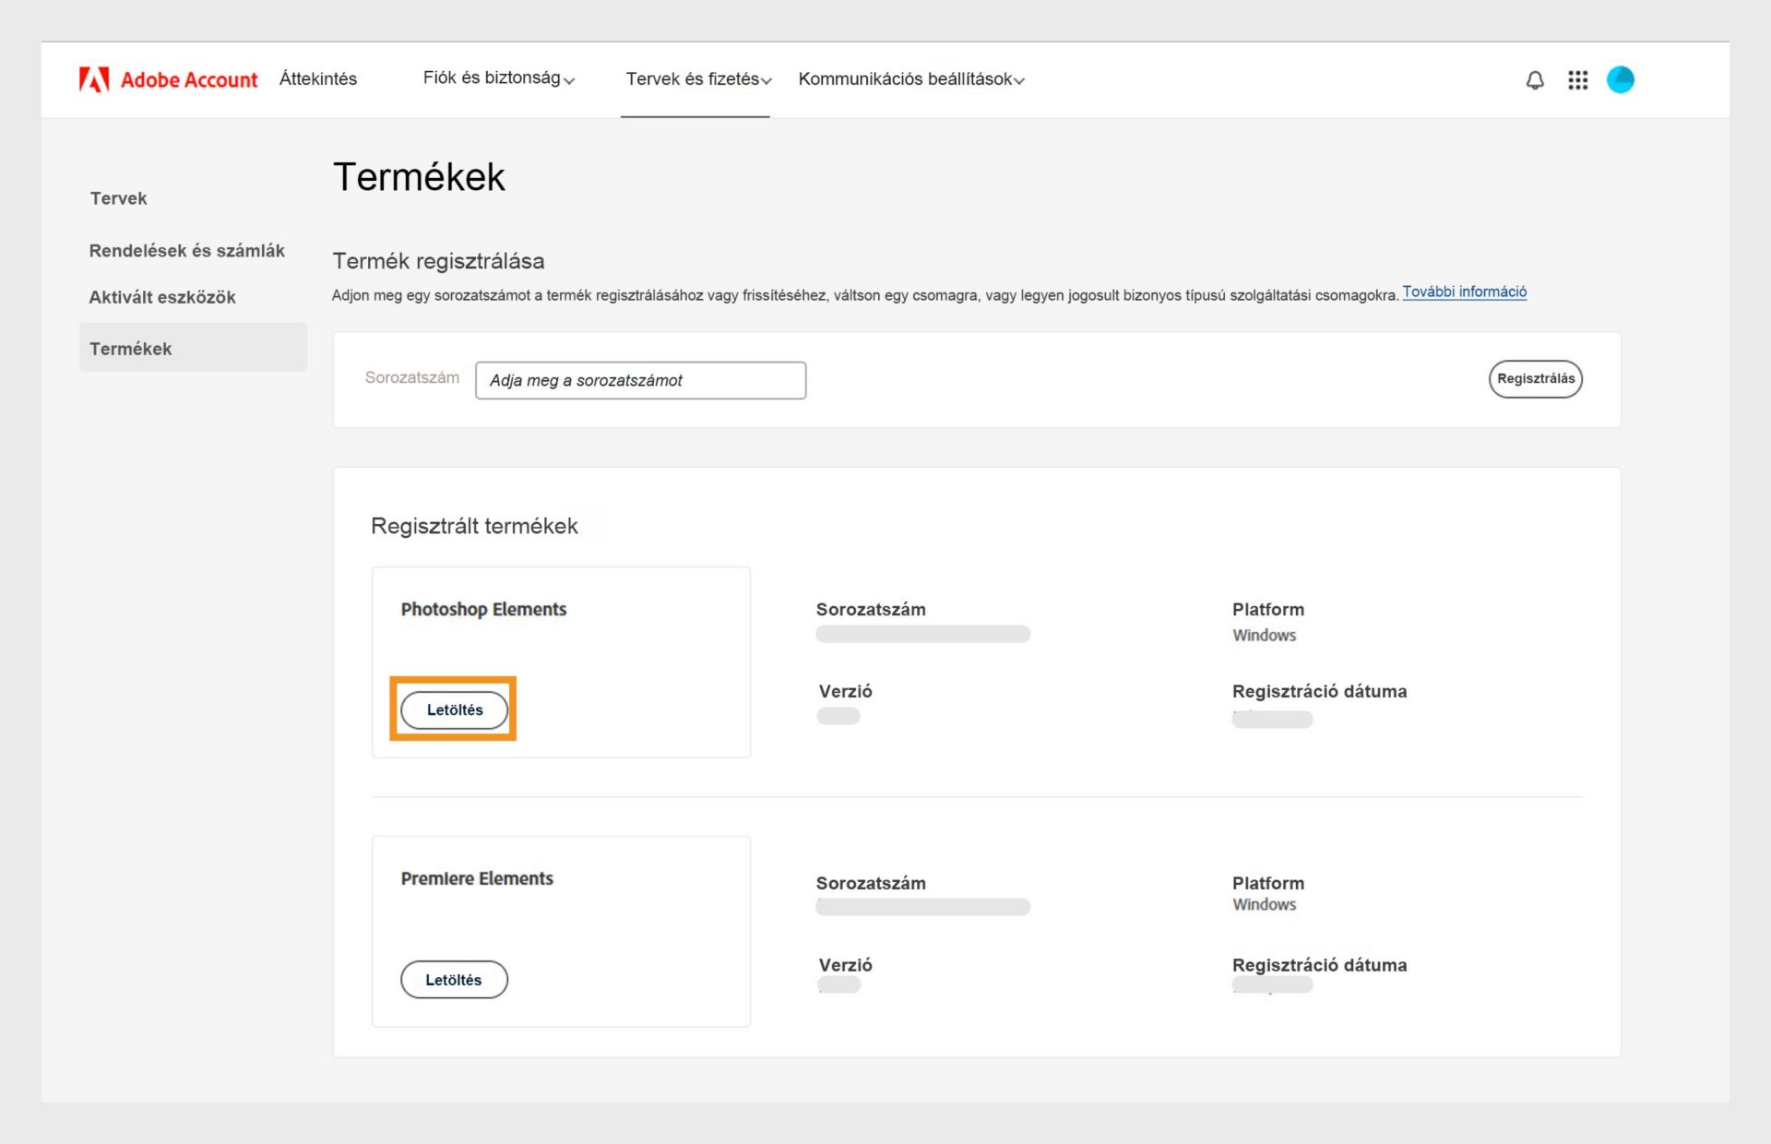Open the notifications bell

(x=1534, y=80)
